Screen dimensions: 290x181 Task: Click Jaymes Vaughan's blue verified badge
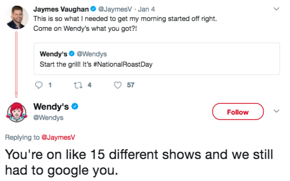[x=93, y=9]
